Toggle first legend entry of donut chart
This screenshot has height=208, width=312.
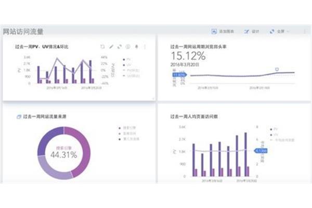[127, 128]
